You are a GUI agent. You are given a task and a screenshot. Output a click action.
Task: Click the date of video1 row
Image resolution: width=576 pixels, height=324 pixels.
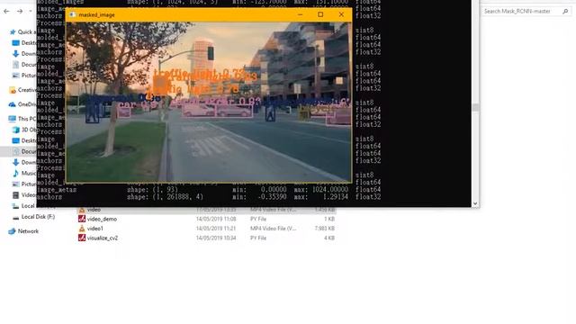[216, 229]
